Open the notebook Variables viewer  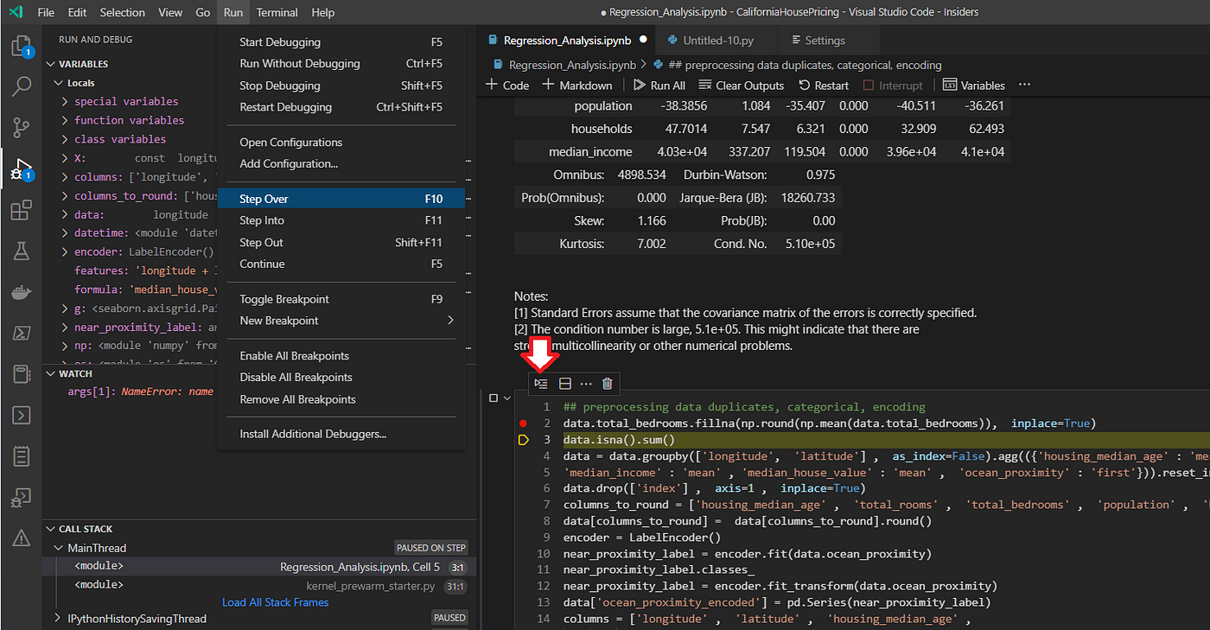974,85
